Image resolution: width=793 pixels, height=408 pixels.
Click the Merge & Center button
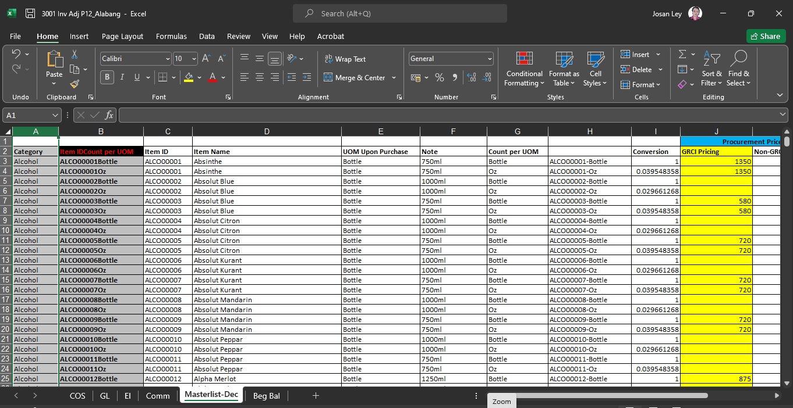(x=354, y=77)
